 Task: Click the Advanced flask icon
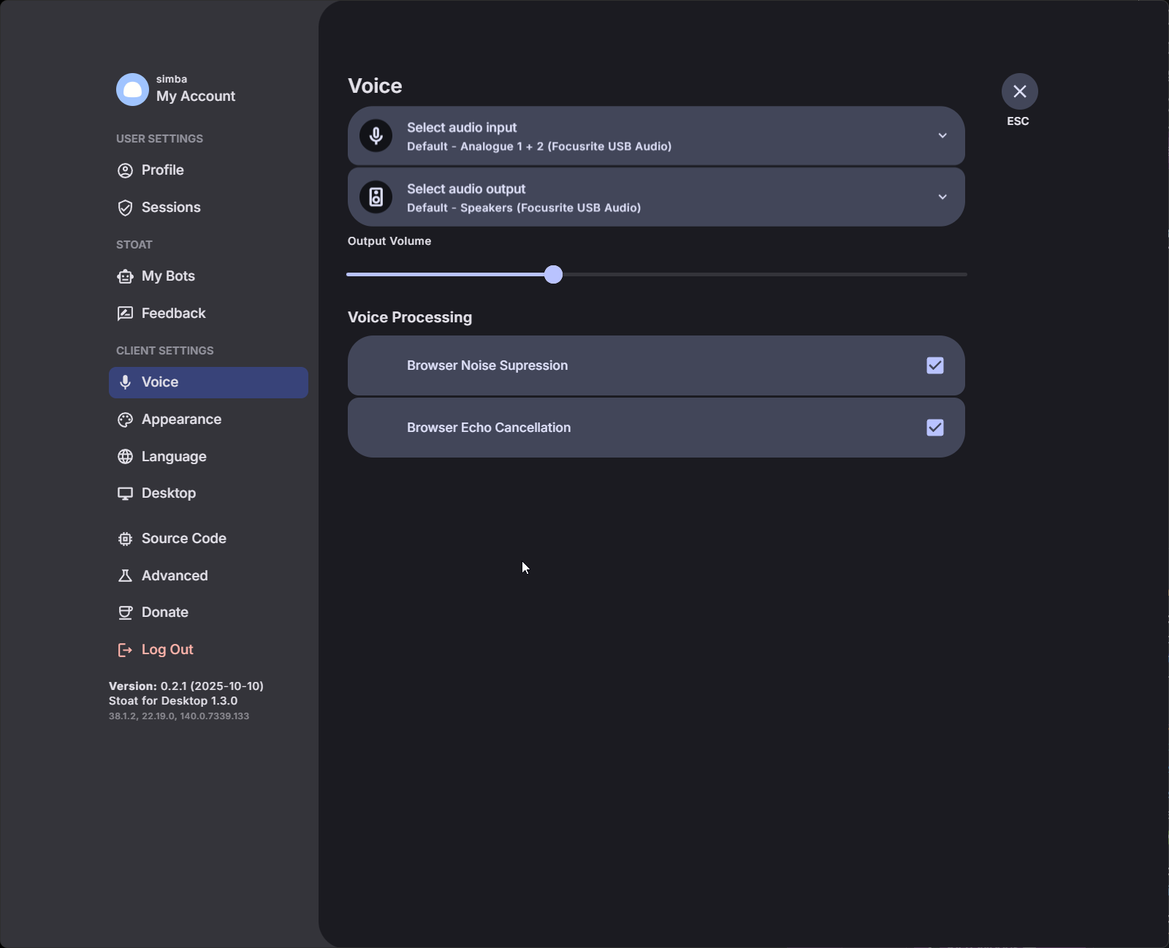tap(126, 576)
